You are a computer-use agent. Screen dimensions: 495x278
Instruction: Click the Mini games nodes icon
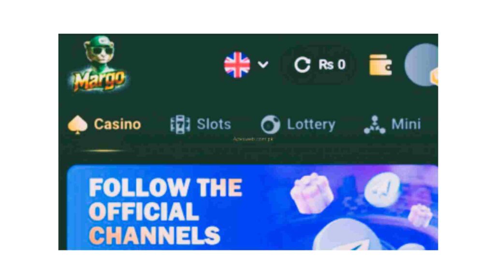(x=375, y=125)
